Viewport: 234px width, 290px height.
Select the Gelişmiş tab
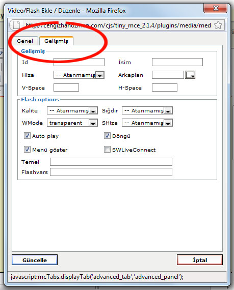pos(56,41)
